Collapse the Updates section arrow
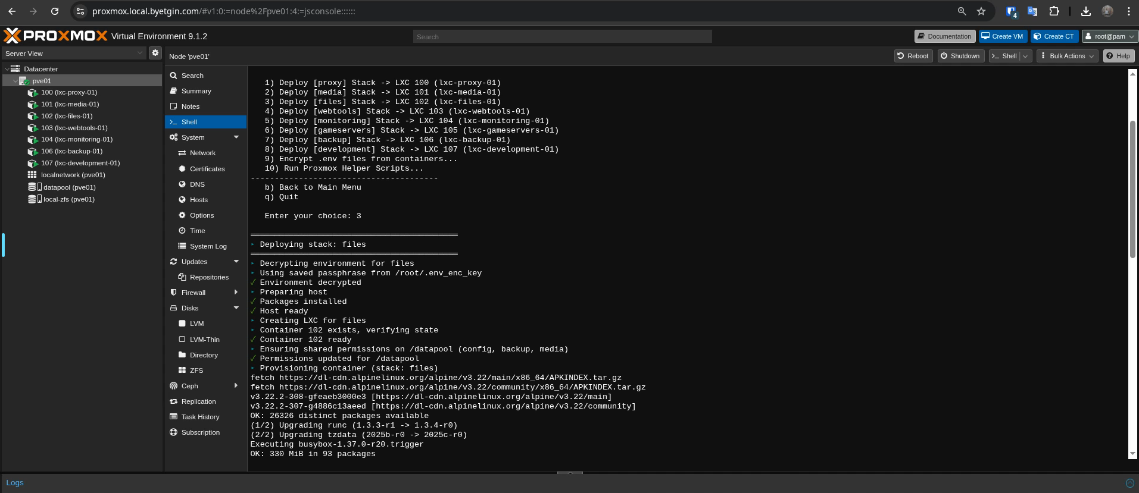The image size is (1139, 493). [236, 262]
